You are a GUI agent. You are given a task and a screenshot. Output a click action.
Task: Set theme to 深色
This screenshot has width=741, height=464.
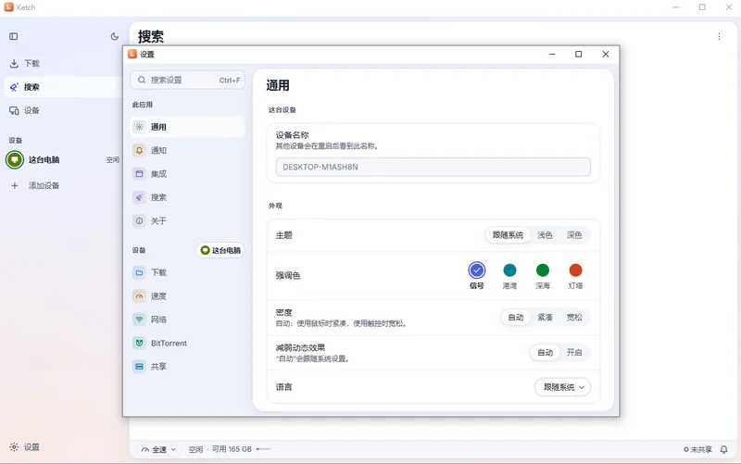pyautogui.click(x=574, y=235)
